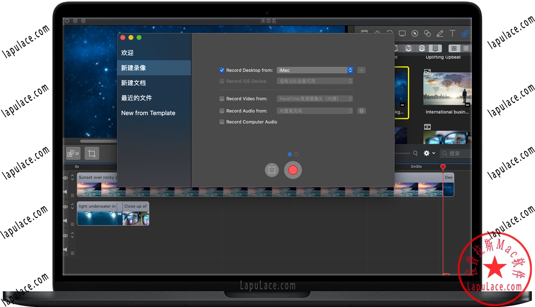The image size is (535, 307).
Task: Select New from Template in sidebar
Action: pos(148,113)
